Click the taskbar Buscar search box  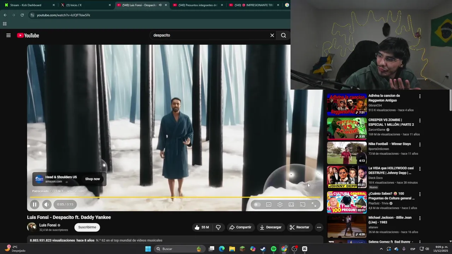pos(179,249)
